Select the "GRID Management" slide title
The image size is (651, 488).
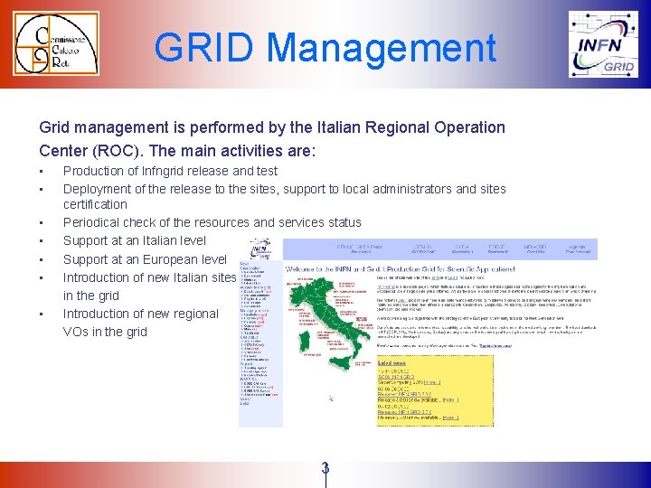(325, 47)
